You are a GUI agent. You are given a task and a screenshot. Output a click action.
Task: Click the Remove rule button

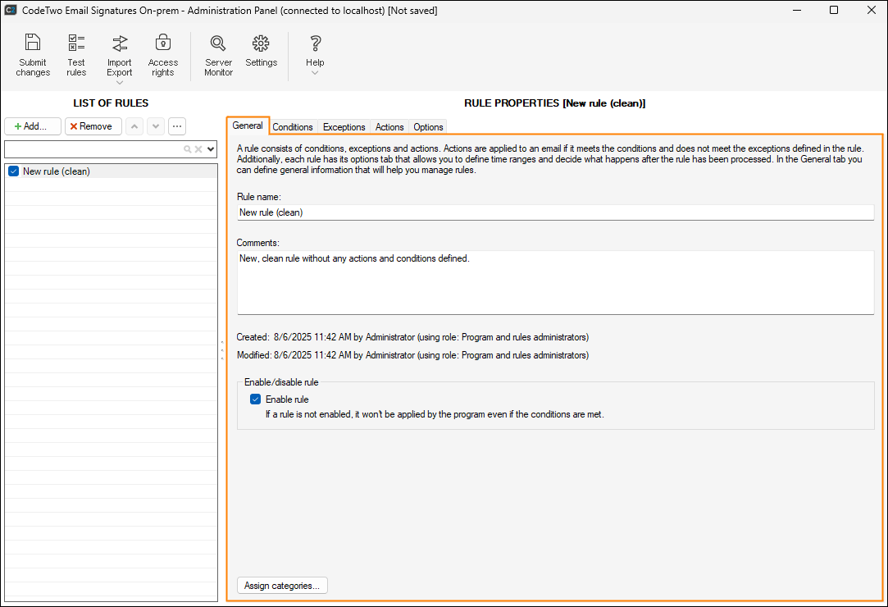point(93,126)
